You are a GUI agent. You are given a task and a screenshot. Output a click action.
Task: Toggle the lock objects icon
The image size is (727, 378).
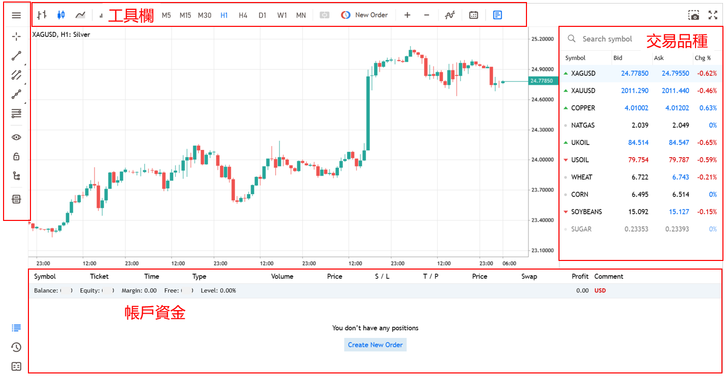pos(16,157)
